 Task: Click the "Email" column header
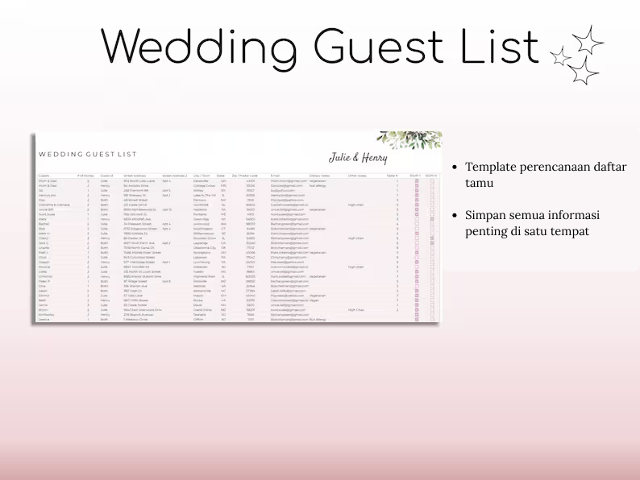(x=275, y=176)
